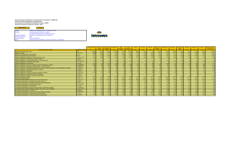Select row 'Tasa de Participación Mujeres'
This screenshot has height=163, width=231.
[x=45, y=79]
